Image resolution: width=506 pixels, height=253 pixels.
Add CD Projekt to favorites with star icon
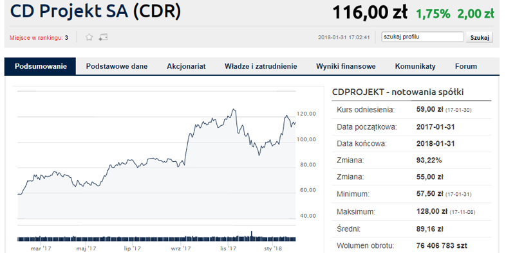pyautogui.click(x=89, y=37)
